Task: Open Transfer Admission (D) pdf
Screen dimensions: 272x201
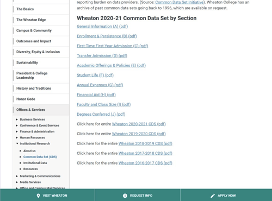Action: 102,56
